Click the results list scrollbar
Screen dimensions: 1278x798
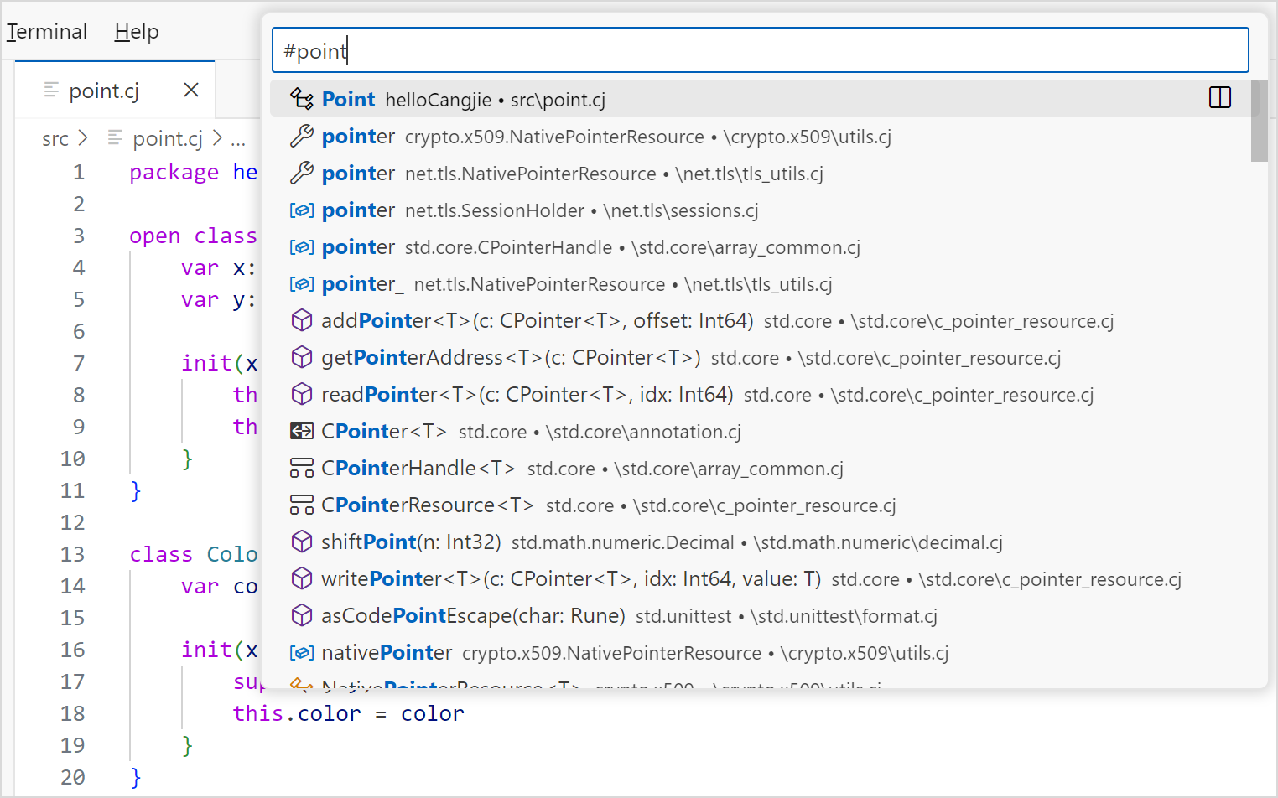point(1260,117)
